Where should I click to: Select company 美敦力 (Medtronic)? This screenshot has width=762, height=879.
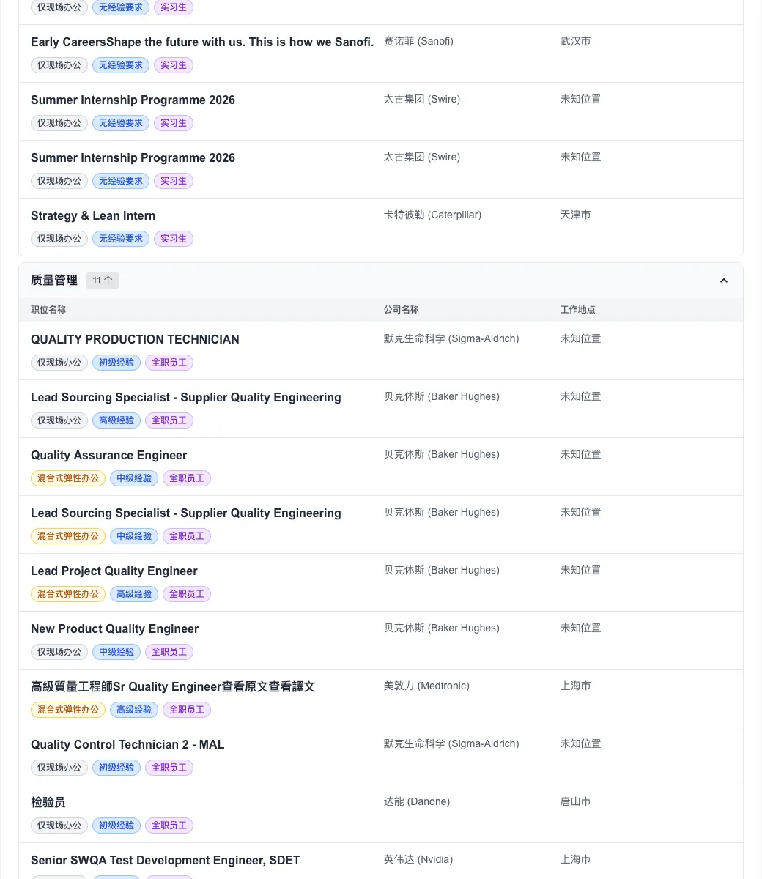click(426, 686)
